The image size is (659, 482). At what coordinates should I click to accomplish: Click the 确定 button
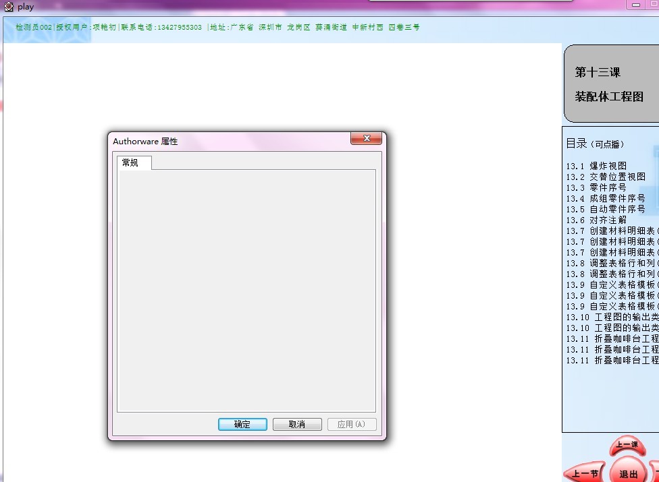coord(242,425)
